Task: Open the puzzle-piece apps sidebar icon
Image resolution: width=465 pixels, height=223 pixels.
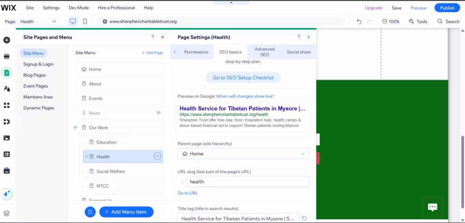Action: pos(6,121)
